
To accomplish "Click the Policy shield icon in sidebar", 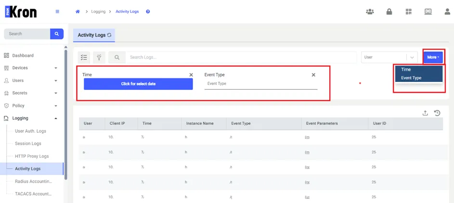I will coord(6,106).
